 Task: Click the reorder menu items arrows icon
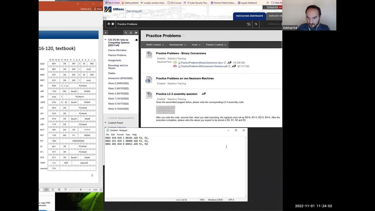(x=126, y=33)
